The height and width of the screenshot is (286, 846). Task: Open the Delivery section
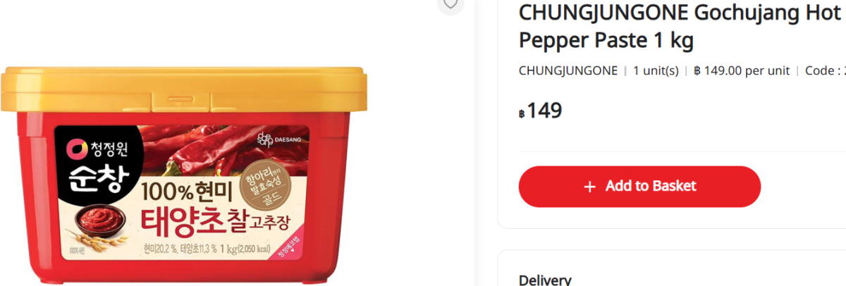[x=545, y=280]
